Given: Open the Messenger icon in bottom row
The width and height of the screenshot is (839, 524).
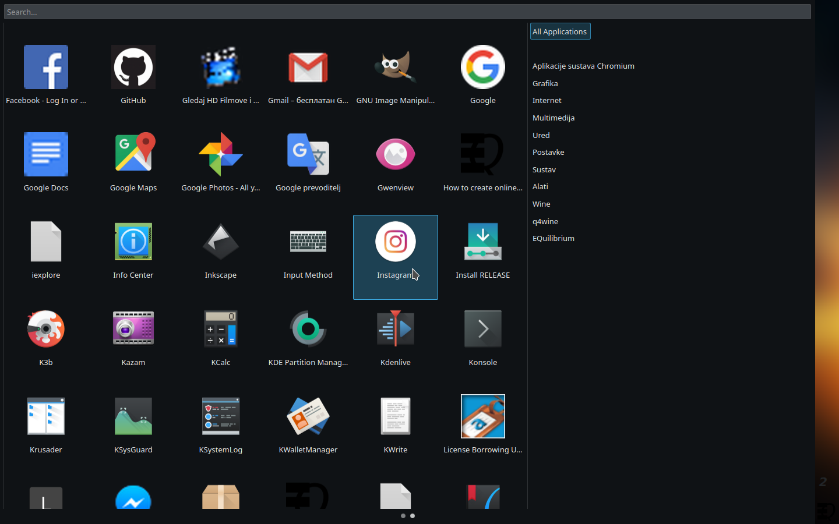Looking at the screenshot, I should tap(133, 497).
